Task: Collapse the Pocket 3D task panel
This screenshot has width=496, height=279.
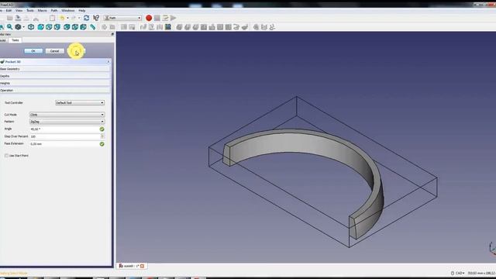Action: pyautogui.click(x=108, y=62)
